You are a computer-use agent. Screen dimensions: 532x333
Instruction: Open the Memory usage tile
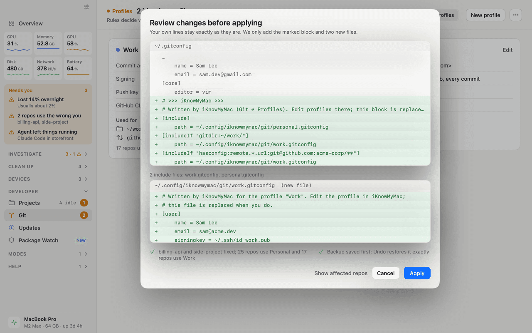click(x=48, y=43)
